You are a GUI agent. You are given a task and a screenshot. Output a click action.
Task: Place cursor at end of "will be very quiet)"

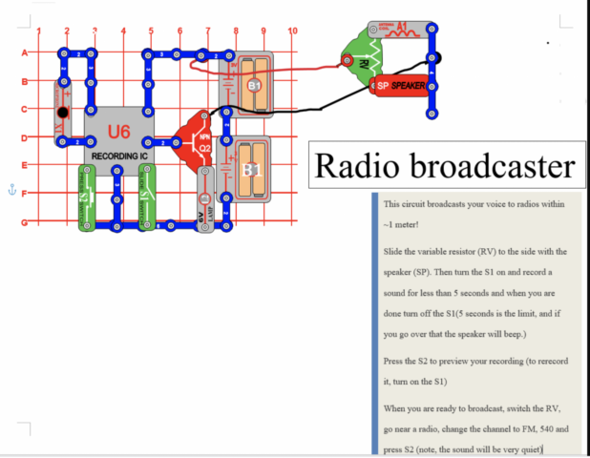tap(542, 449)
